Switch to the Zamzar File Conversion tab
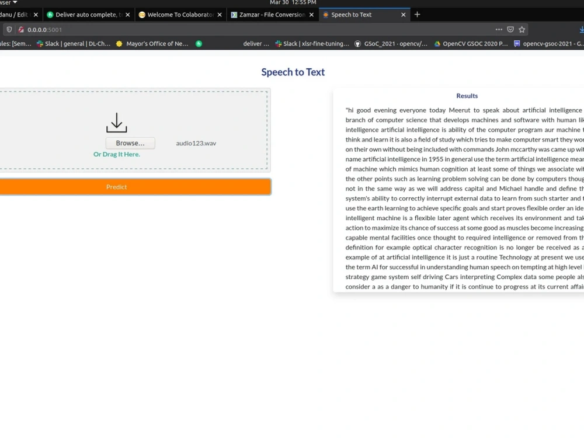 [268, 15]
